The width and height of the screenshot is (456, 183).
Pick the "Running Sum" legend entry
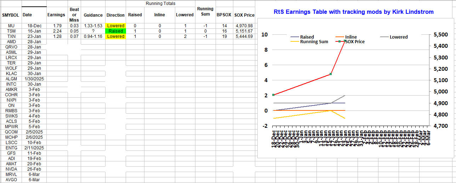(314, 42)
